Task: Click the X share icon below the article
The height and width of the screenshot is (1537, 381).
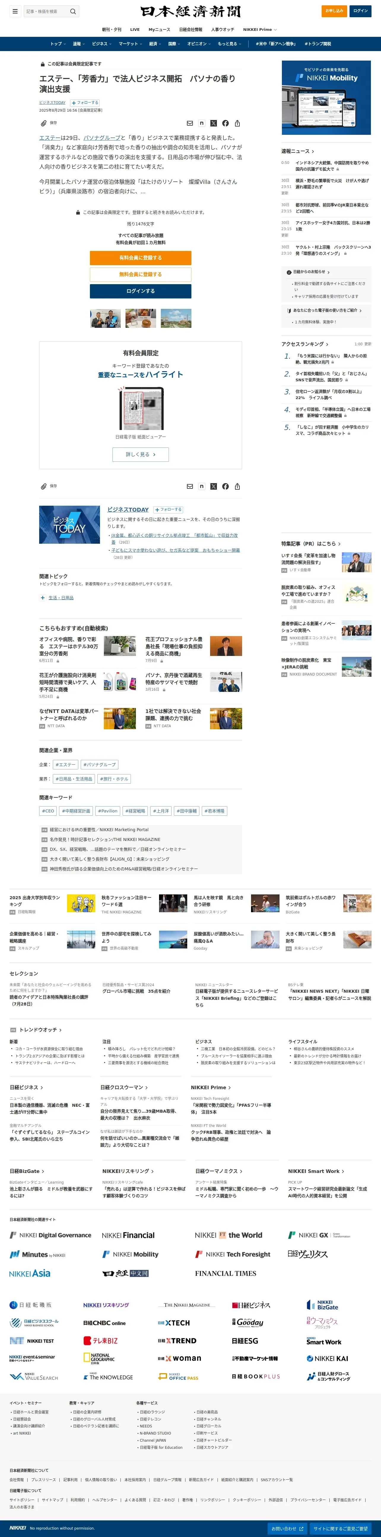Action: 213,487
